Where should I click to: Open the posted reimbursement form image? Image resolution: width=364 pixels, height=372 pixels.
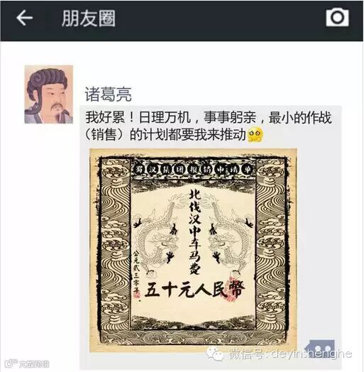194,250
